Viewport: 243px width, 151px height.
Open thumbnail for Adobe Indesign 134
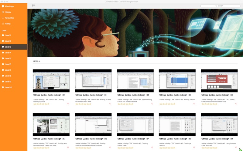click(x=219, y=81)
